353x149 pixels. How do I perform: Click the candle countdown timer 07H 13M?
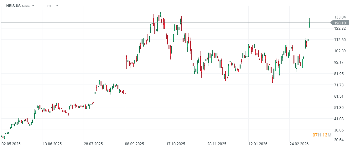click(x=322, y=135)
